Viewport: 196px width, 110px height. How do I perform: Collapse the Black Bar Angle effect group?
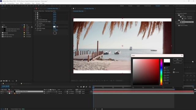[x=34, y=28]
